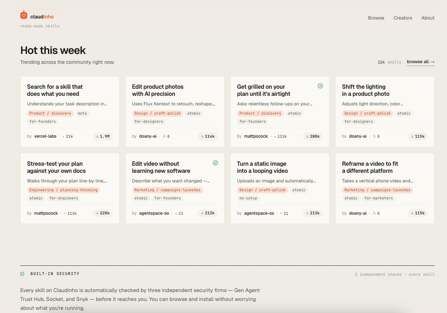Select Marketing / campaigns-launches tag on Edit video
The height and width of the screenshot is (313, 447).
tap(167, 190)
